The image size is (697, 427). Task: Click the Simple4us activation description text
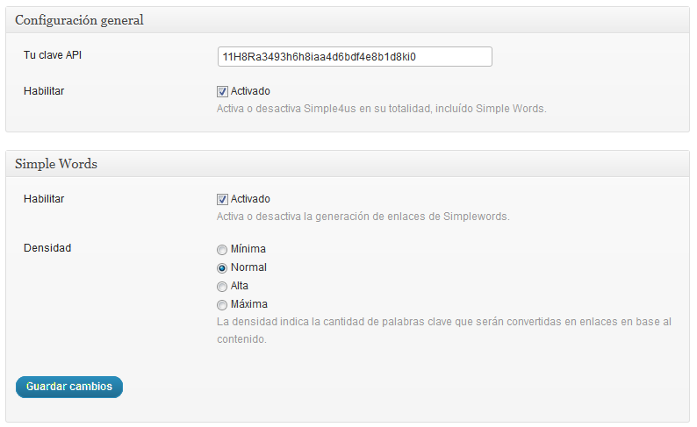(x=381, y=109)
